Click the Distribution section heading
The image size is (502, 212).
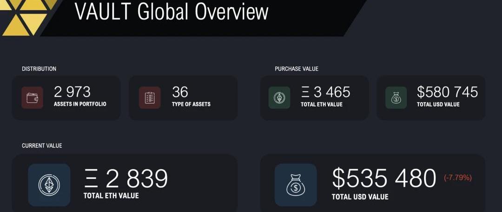(39, 69)
